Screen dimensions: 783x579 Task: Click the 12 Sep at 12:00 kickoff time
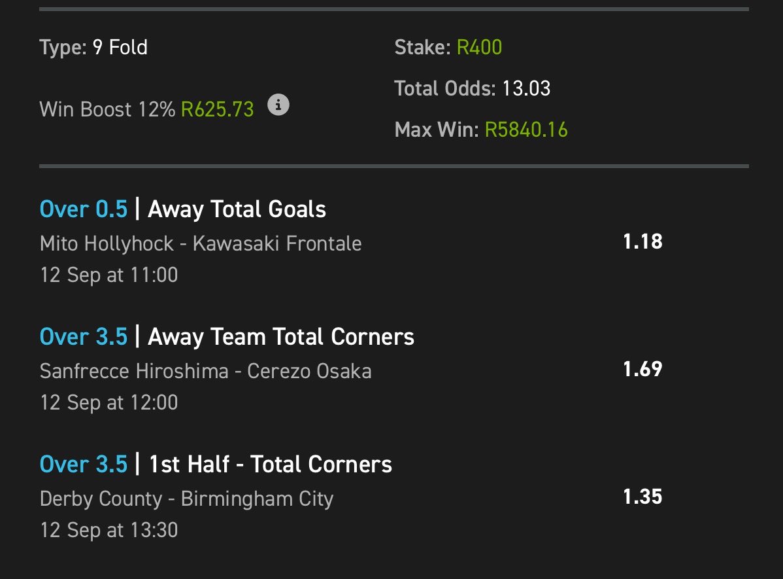(109, 402)
